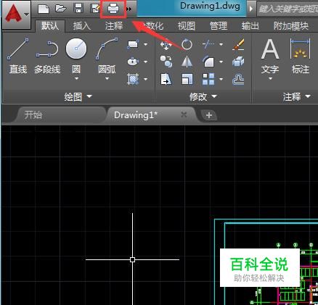
Task: Select the 圆弧 Arc tool
Action: point(107,56)
